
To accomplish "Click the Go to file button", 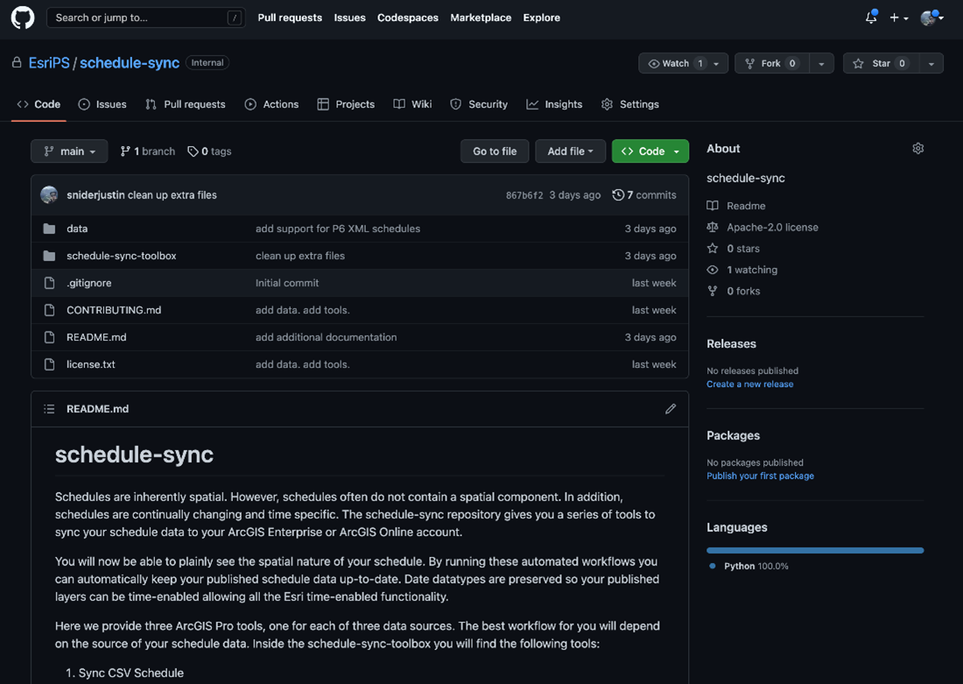I will (x=494, y=151).
